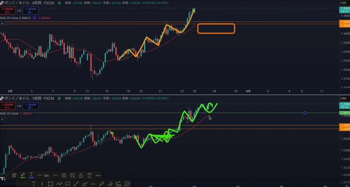Select the vertical line tool
Image resolution: width=350 pixels, height=187 pixels.
pos(42,184)
